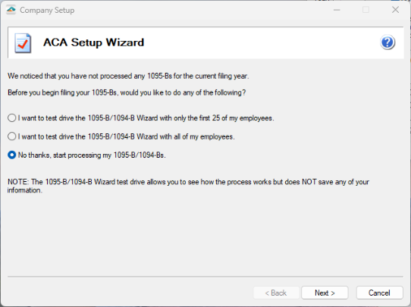The image size is (411, 307).
Task: Click the disabled < Back button
Action: (276, 293)
